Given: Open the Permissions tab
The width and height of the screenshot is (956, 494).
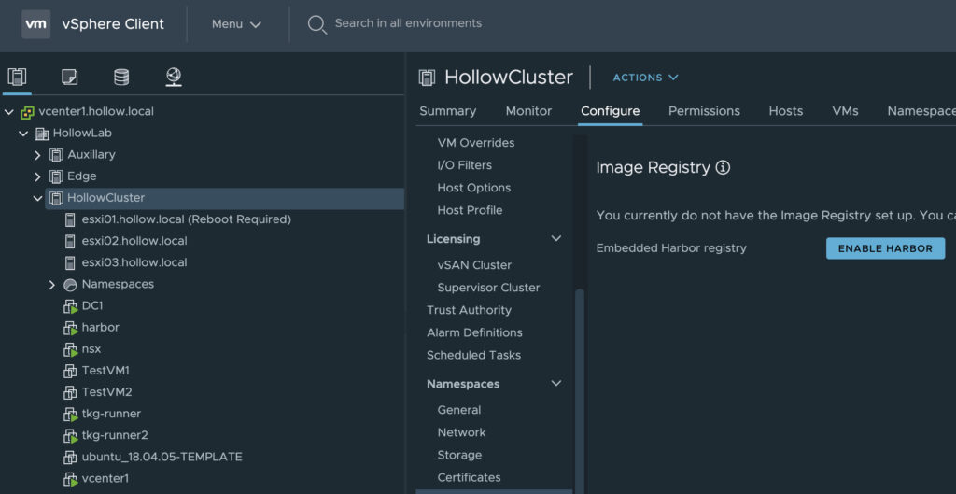Looking at the screenshot, I should (x=704, y=111).
